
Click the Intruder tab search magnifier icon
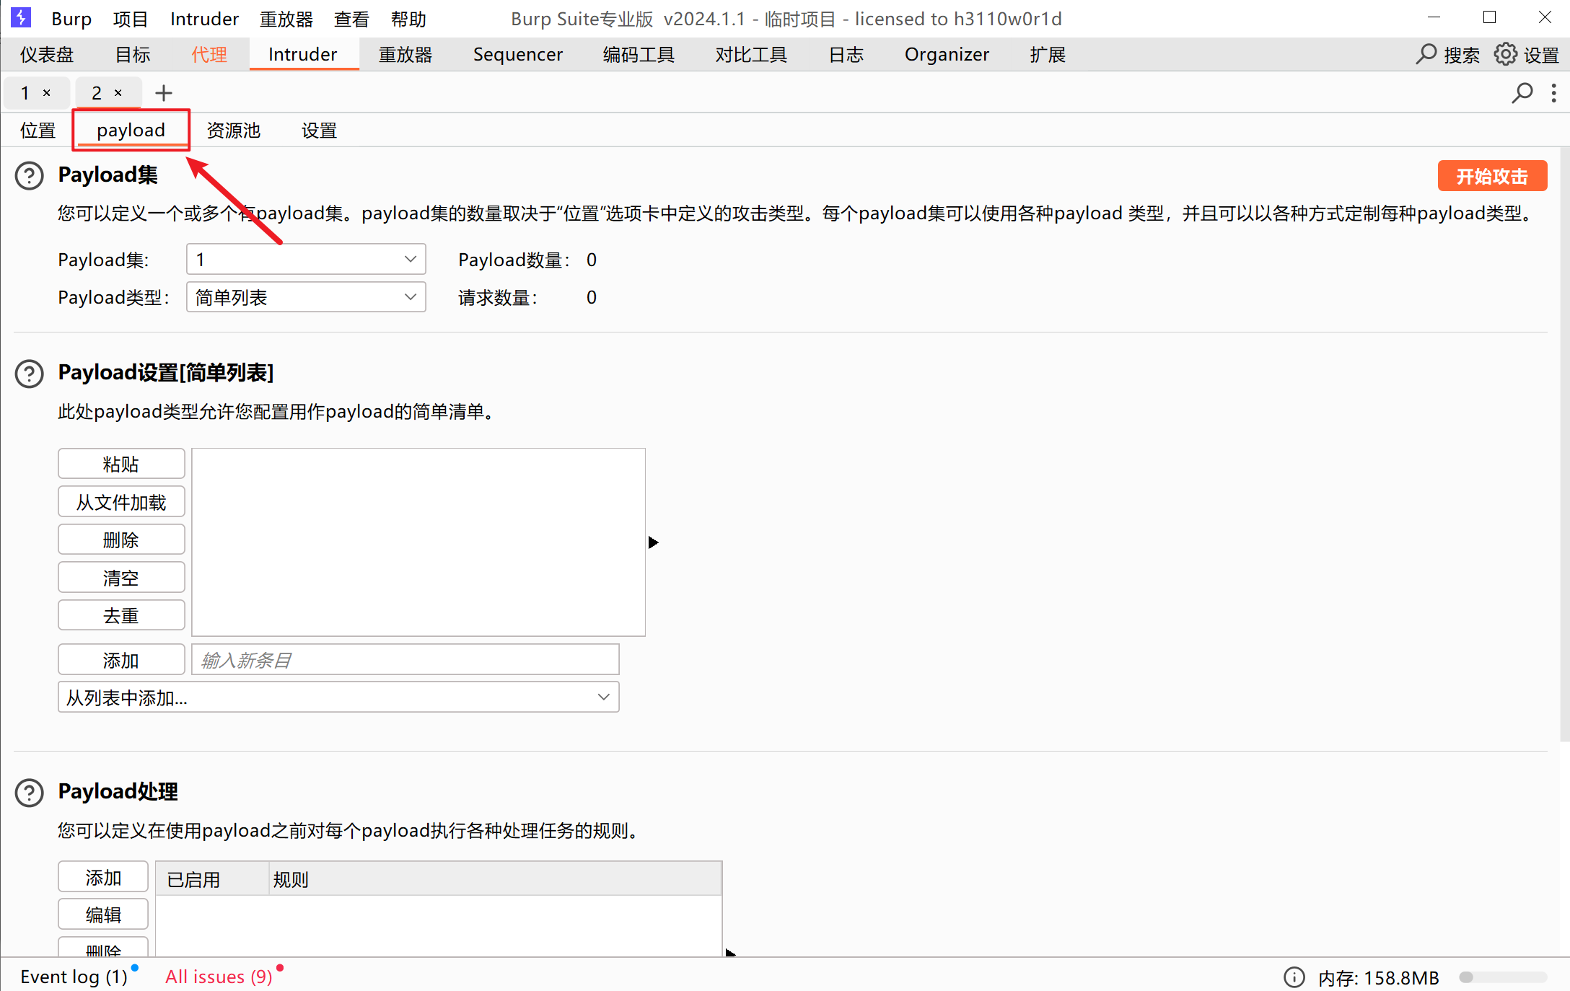pos(1522,92)
